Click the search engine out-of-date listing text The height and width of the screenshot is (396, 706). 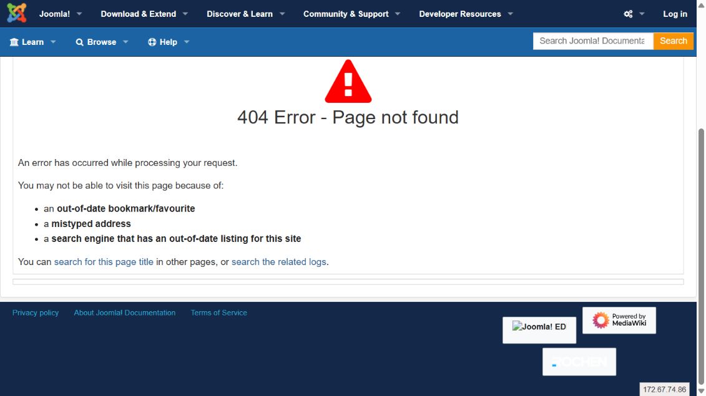pyautogui.click(x=176, y=238)
